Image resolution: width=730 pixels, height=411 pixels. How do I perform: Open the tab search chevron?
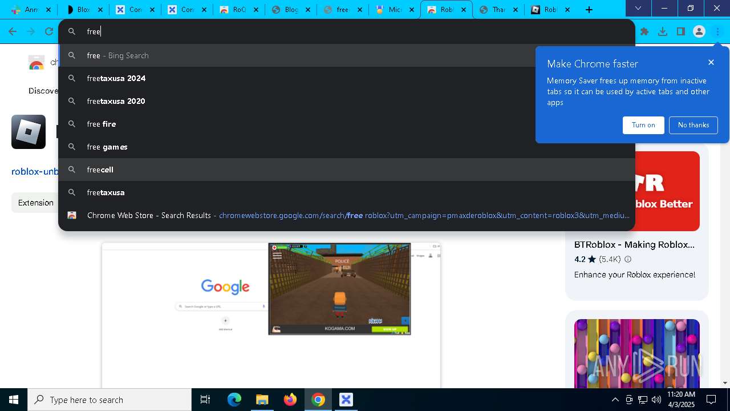coord(638,8)
